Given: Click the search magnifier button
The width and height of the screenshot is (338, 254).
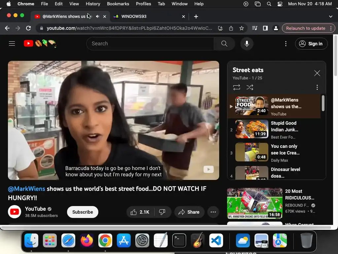Looking at the screenshot, I should click(x=224, y=44).
